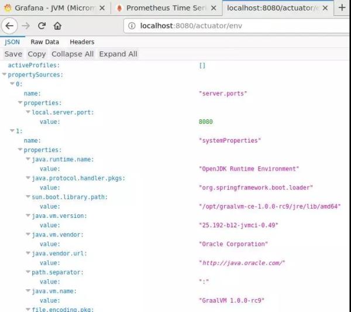
Task: Collapse the path.separator node
Action: click(x=28, y=272)
